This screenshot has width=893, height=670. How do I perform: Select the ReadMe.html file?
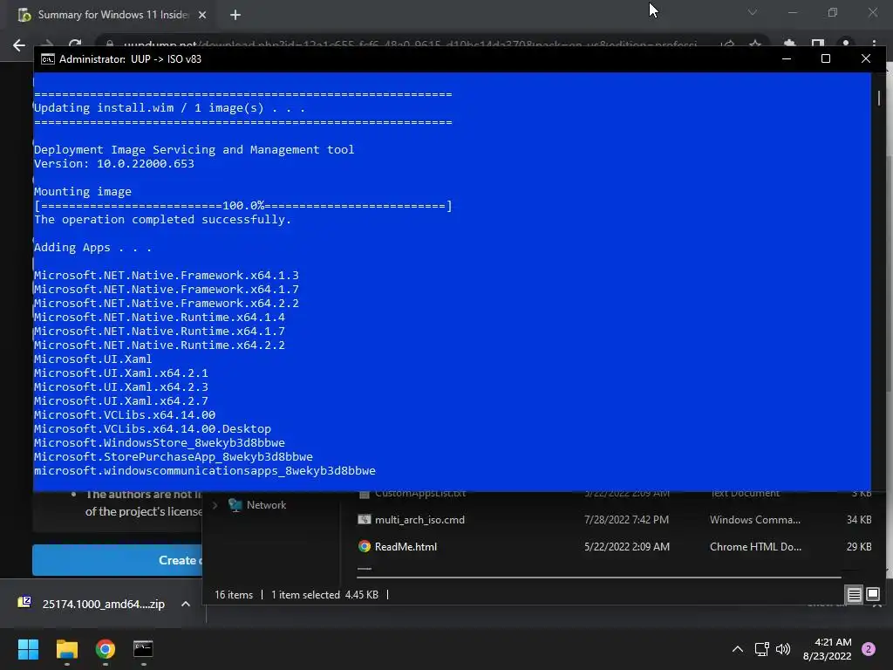point(406,547)
